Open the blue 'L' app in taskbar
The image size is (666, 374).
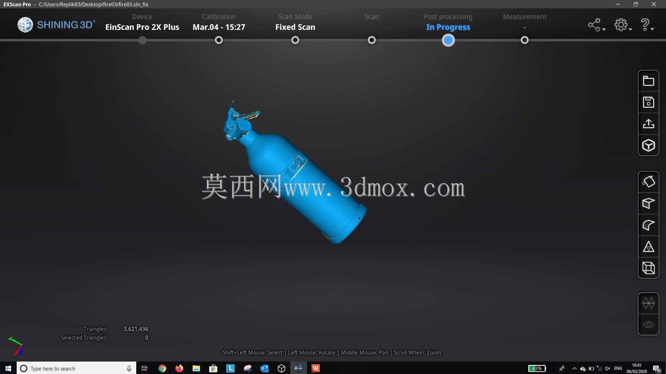click(x=230, y=368)
